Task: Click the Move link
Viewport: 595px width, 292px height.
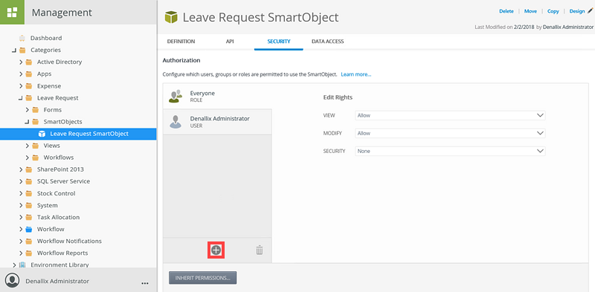Action: pyautogui.click(x=530, y=11)
